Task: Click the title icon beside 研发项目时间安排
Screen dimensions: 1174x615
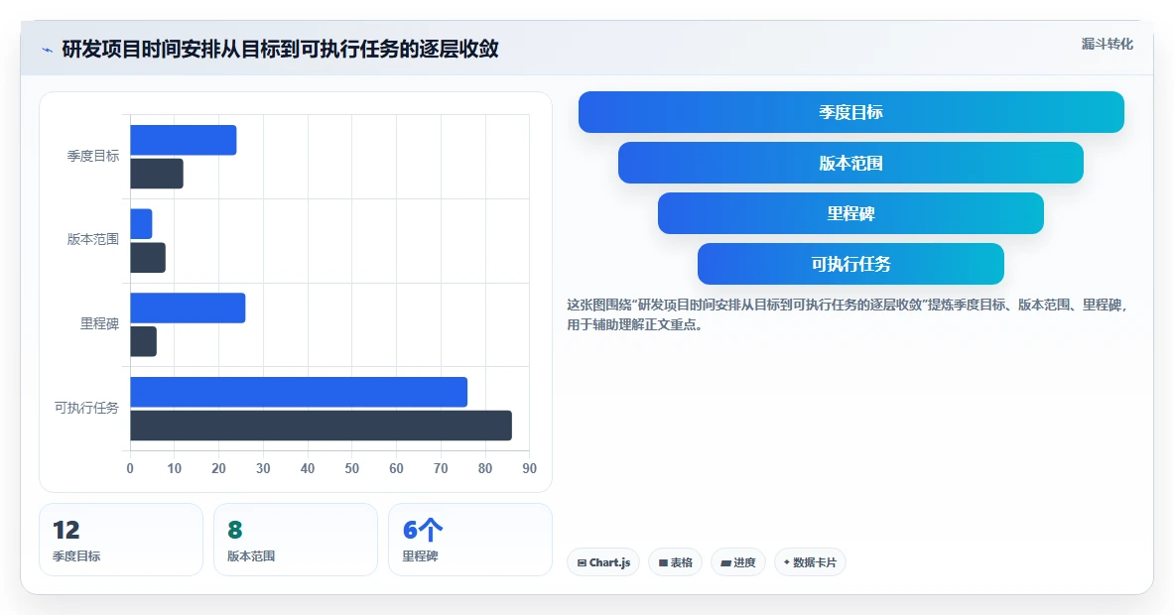Action: click(x=48, y=51)
